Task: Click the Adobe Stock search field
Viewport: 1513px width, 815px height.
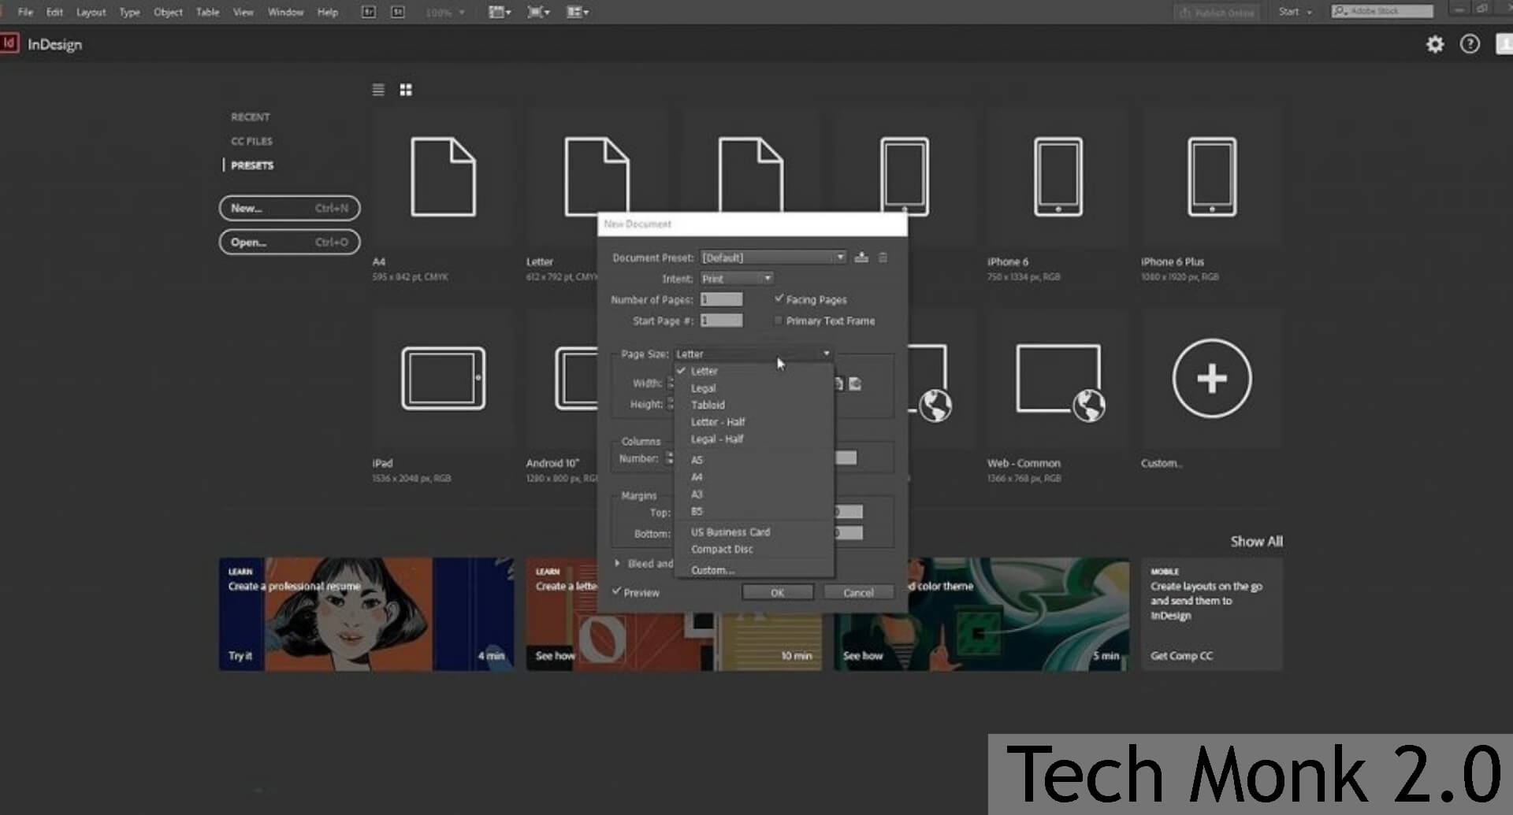Action: (1382, 11)
